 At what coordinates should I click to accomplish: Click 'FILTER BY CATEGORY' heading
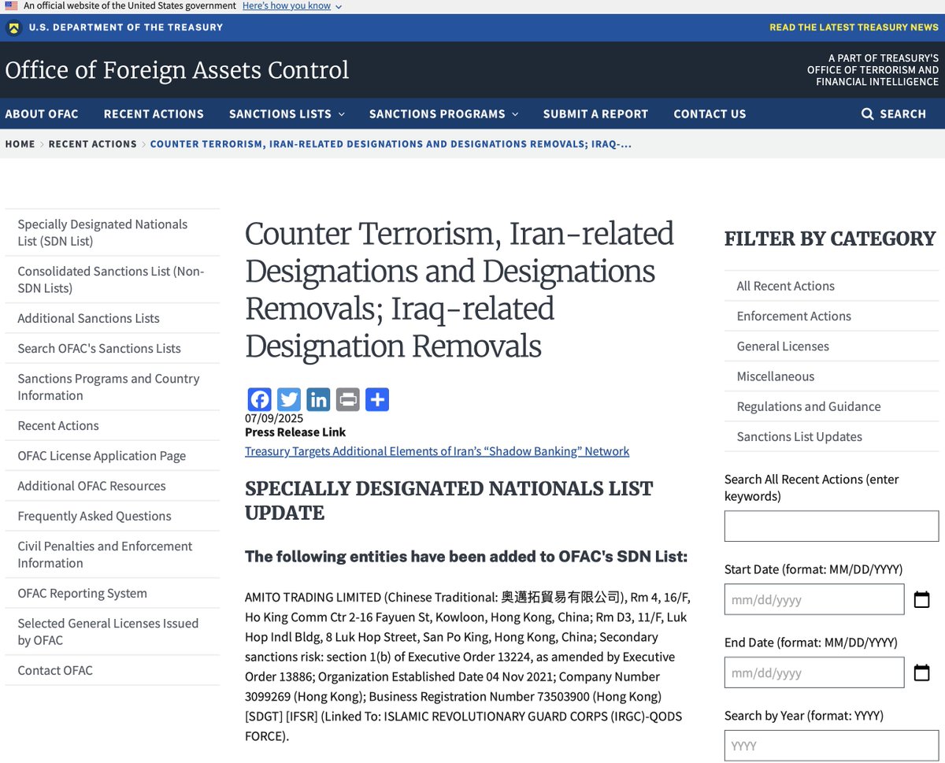pyautogui.click(x=830, y=239)
